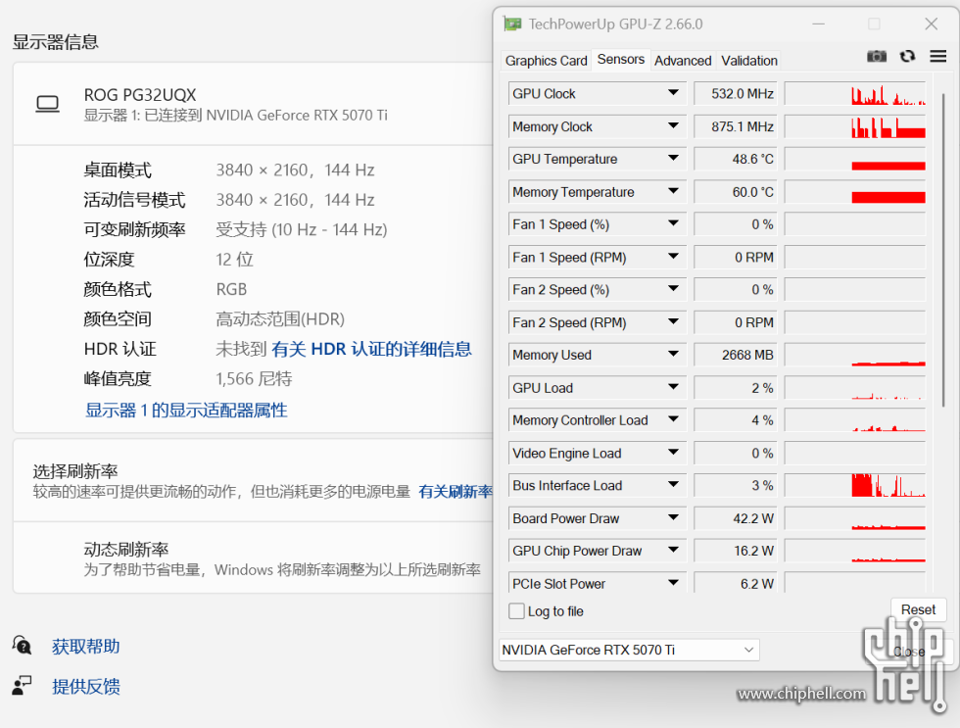Viewport: 960px width, 728px height.
Task: Click the 48.6 °C temperature value
Action: pyautogui.click(x=736, y=159)
